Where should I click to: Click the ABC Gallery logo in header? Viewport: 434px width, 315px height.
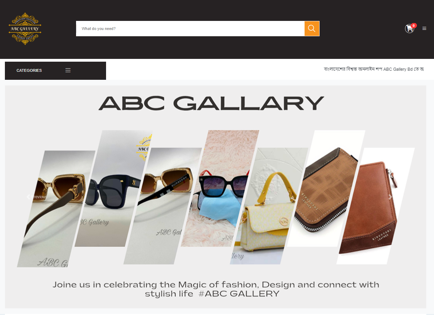click(25, 29)
